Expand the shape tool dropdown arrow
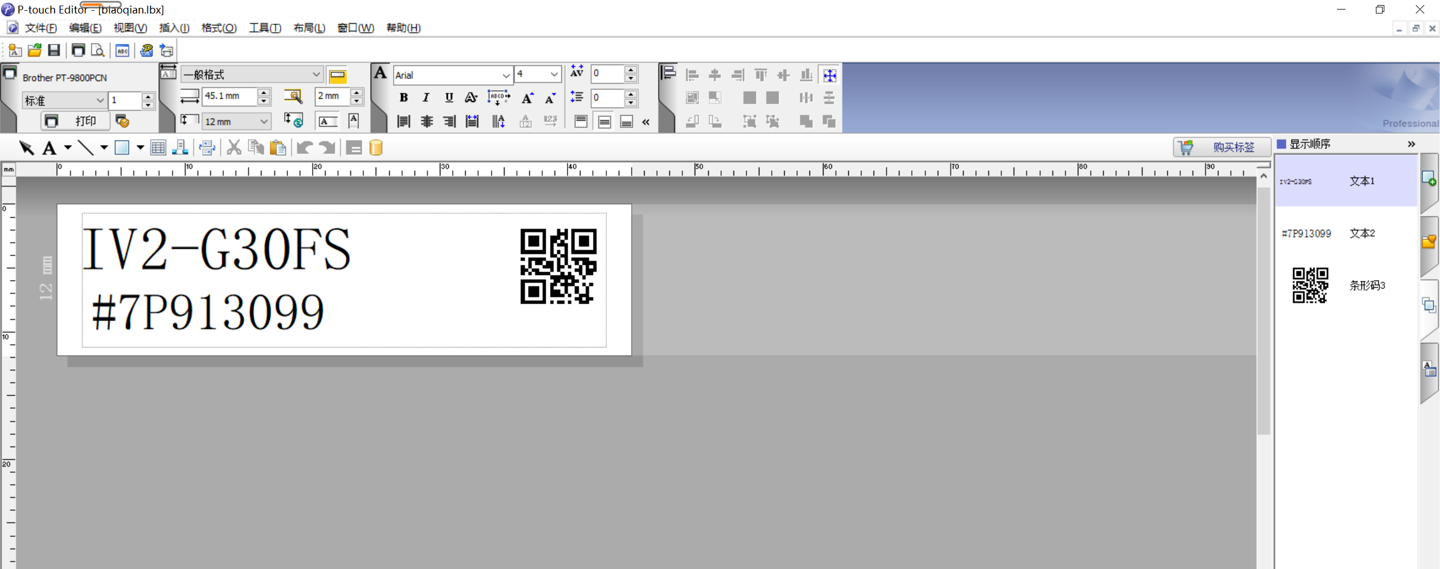 click(140, 148)
